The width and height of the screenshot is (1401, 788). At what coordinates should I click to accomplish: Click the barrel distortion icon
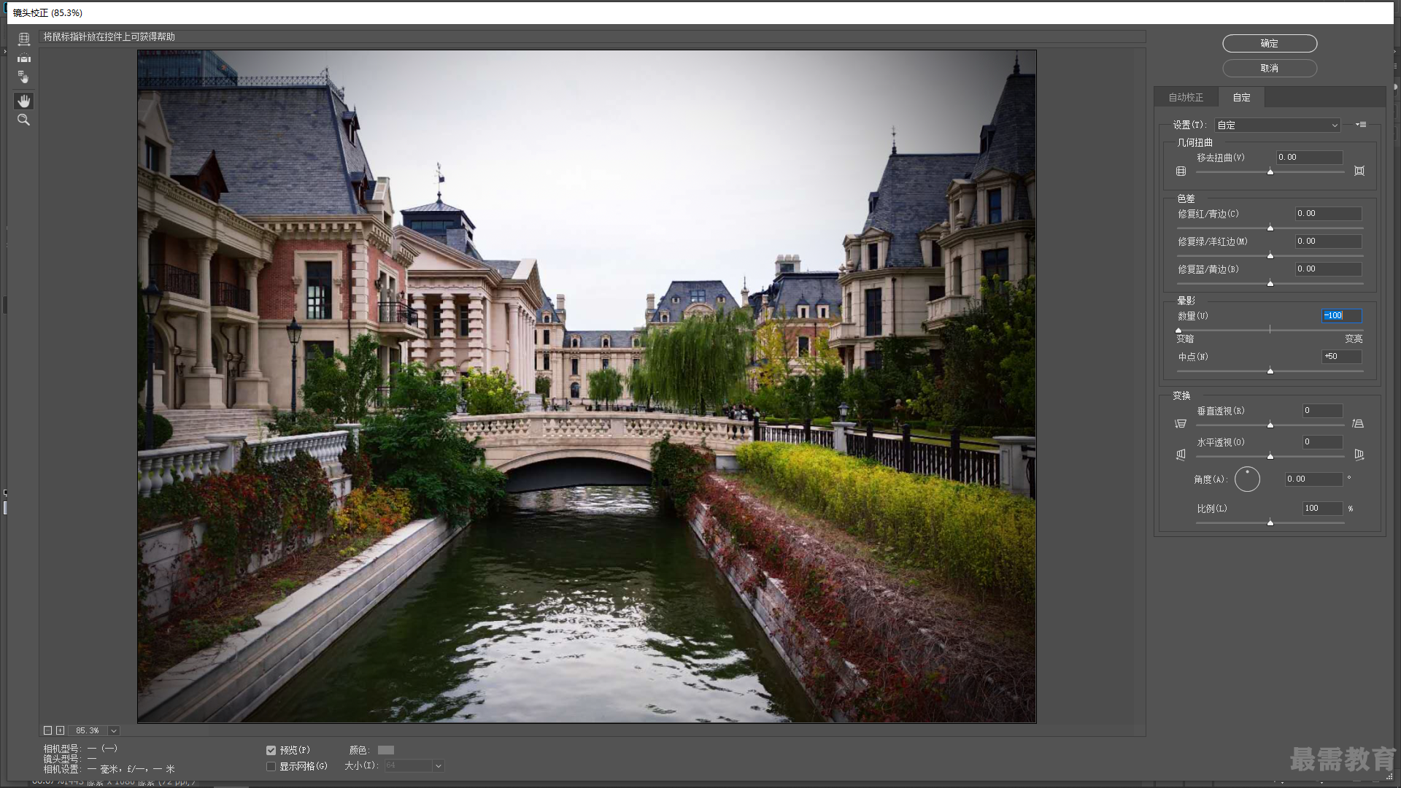coord(1181,171)
